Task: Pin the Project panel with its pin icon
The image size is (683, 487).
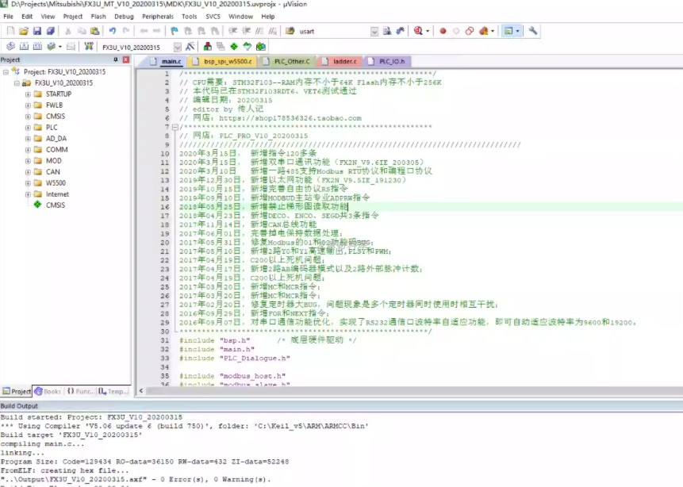Action: 115,59
